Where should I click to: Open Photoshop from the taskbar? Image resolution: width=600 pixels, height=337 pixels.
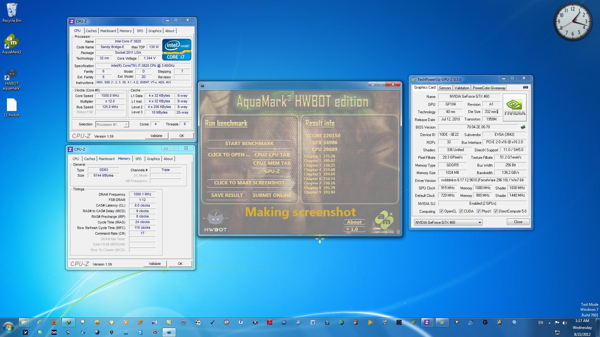(x=284, y=322)
